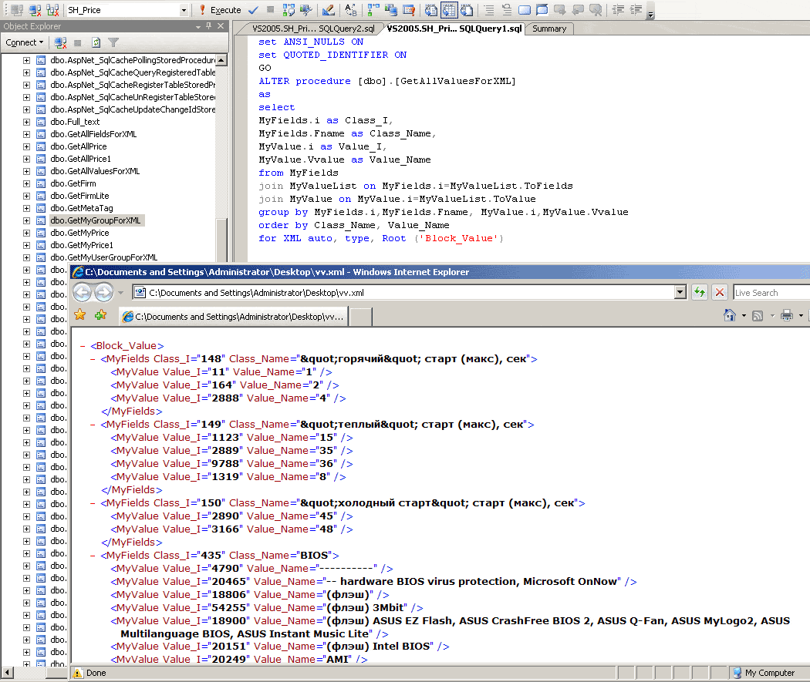Screen dimensions: 810x682
Task: Go forward in Internet Explorer
Action: (103, 293)
